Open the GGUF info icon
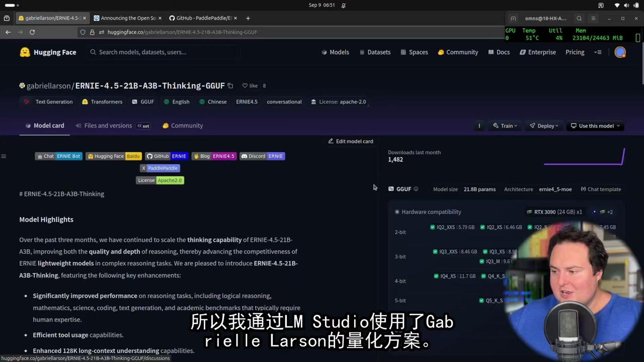Screen dimensions: 644x362 (416, 190)
